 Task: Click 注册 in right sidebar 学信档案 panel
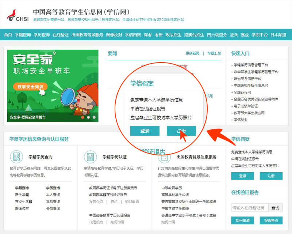tap(271, 176)
